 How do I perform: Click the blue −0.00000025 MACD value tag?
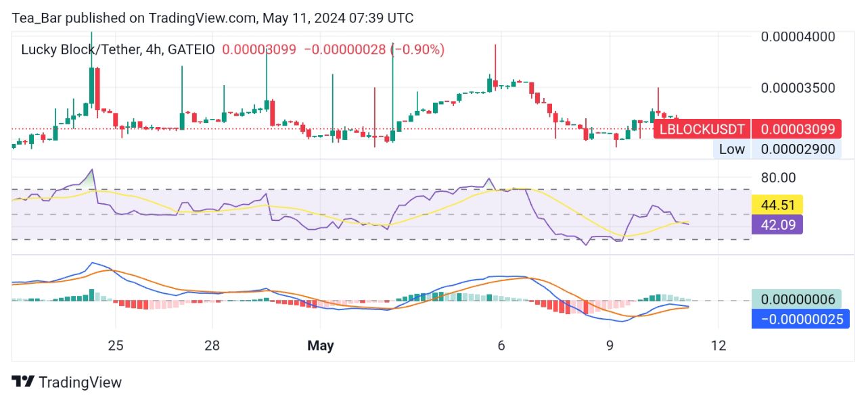click(x=800, y=319)
